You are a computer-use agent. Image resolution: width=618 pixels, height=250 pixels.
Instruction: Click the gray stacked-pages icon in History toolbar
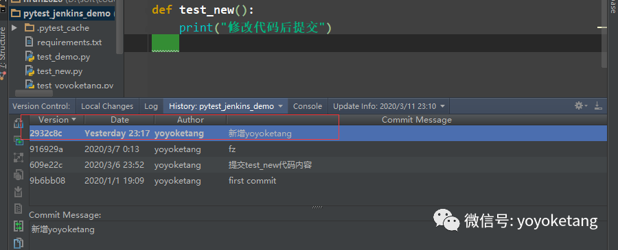click(x=19, y=174)
